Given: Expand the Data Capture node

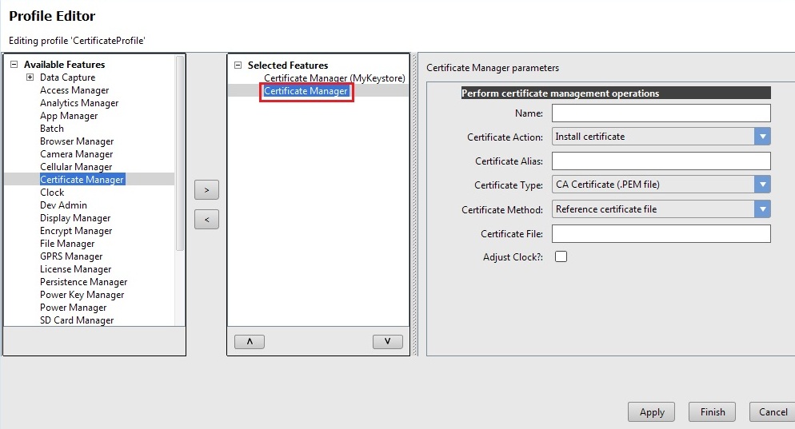Looking at the screenshot, I should [x=30, y=77].
